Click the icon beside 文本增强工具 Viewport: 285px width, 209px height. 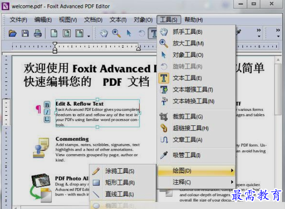[x=164, y=90]
